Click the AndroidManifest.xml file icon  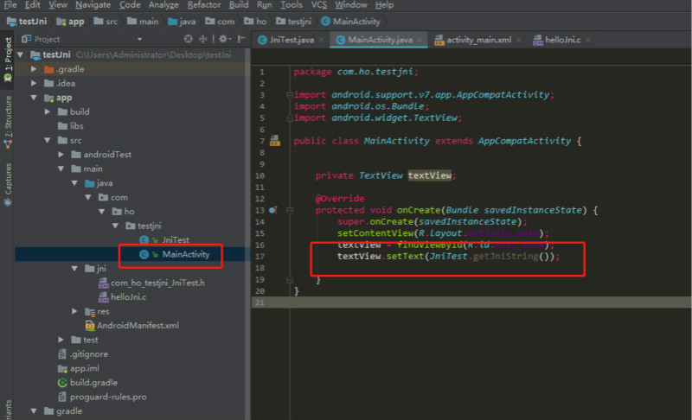(x=90, y=326)
